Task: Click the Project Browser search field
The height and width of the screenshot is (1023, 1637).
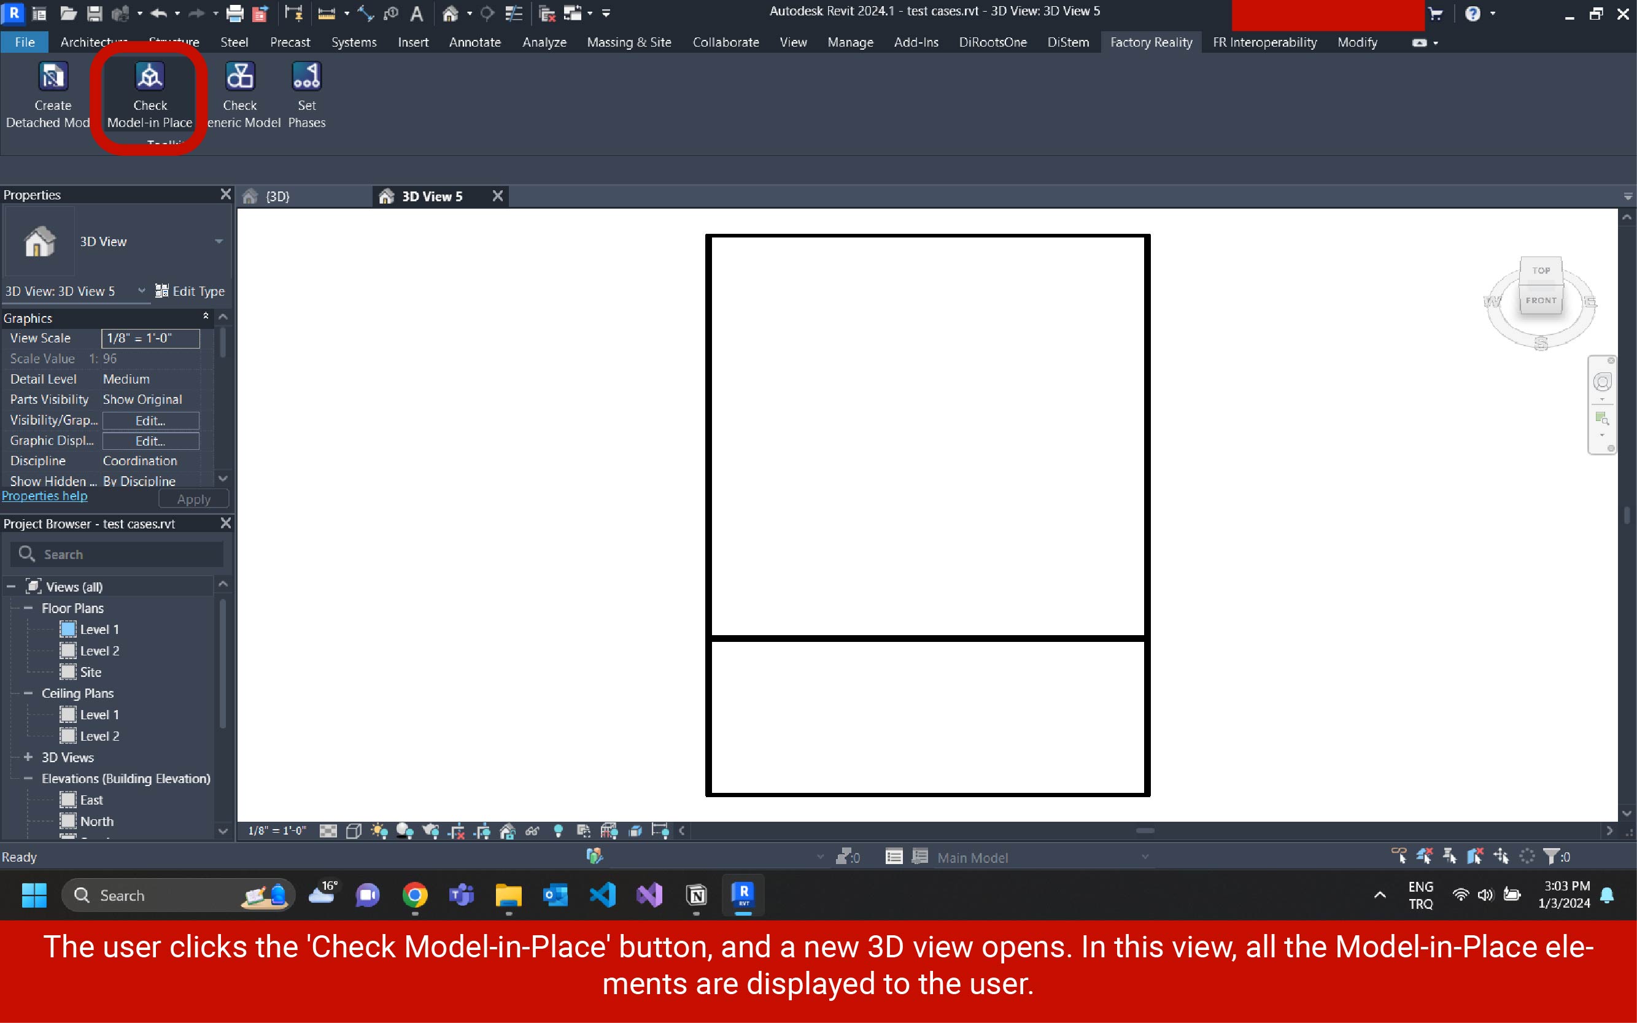Action: point(128,554)
